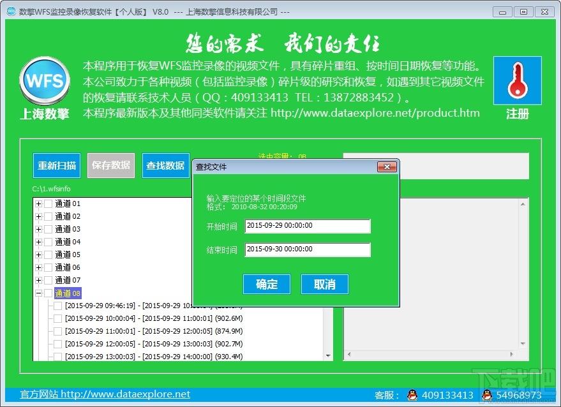Click the QQ penguin icon beside 409133413
The image size is (561, 407).
click(x=412, y=395)
